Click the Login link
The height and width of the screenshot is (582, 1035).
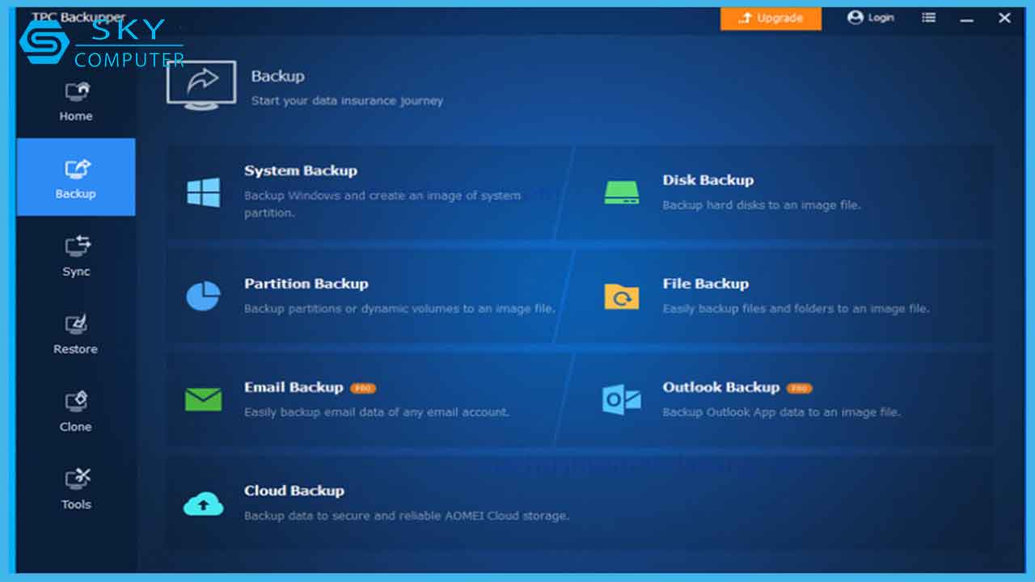coord(871,18)
